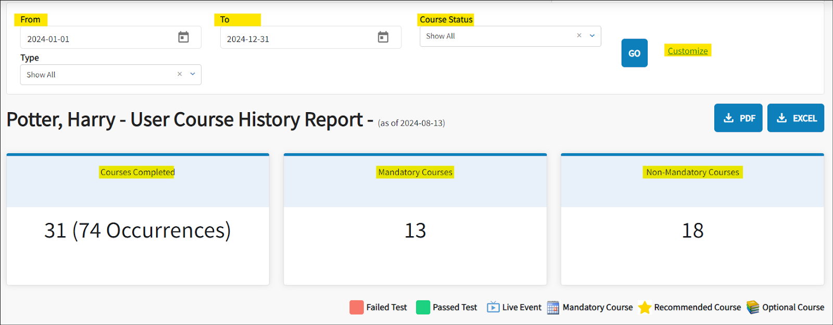Click the Optional Course books icon
The image size is (833, 325).
(x=753, y=307)
